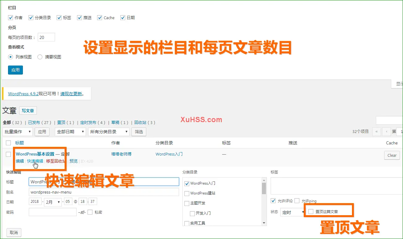Uncheck the 作者 column checkbox
The height and width of the screenshot is (239, 403).
click(x=11, y=18)
